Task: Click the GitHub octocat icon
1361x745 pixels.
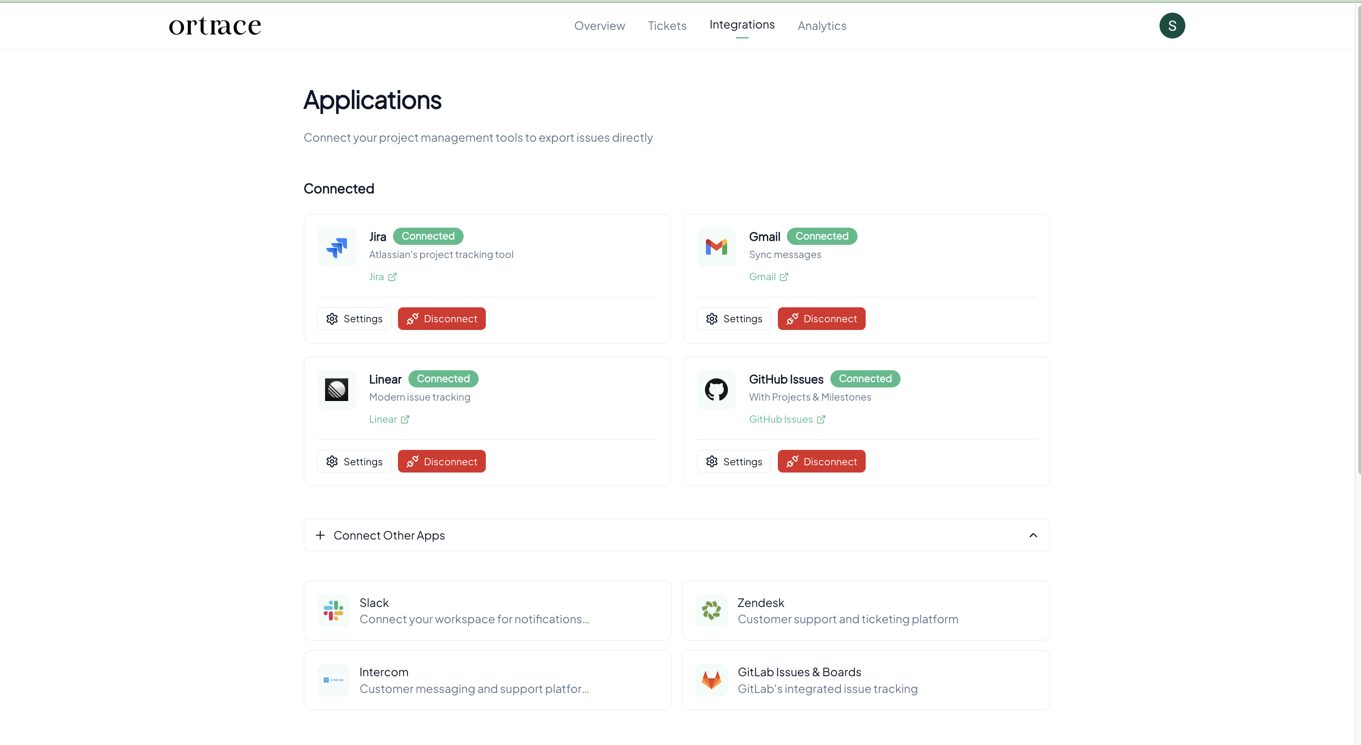Action: [x=716, y=390]
